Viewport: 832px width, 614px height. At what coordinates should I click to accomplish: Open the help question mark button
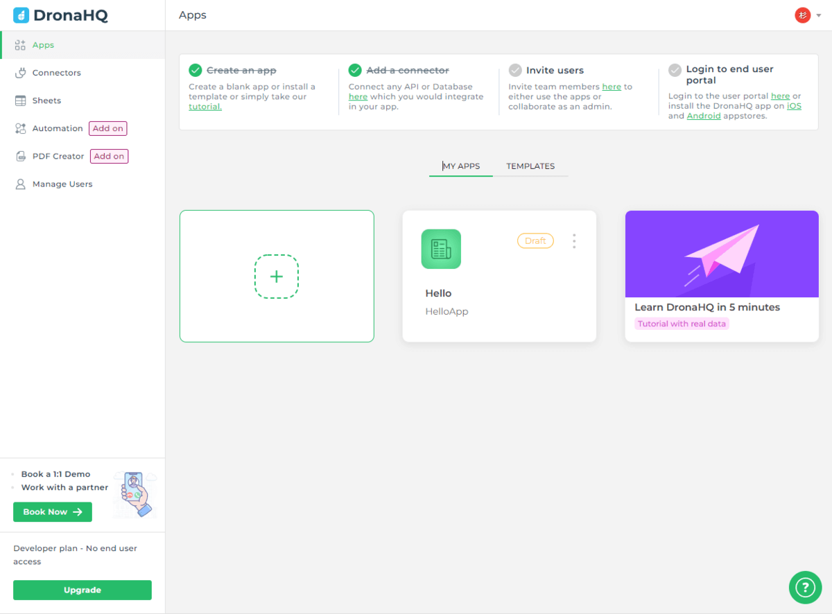[x=805, y=588]
